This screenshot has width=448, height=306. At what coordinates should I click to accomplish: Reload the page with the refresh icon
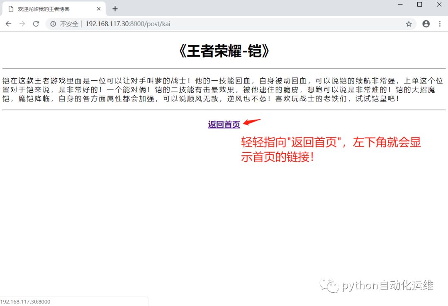coord(36,24)
